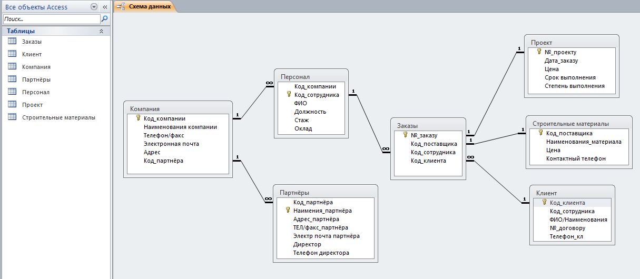Click the Персонал table icon in navigation pane
The image size is (640, 279).
pyautogui.click(x=12, y=92)
